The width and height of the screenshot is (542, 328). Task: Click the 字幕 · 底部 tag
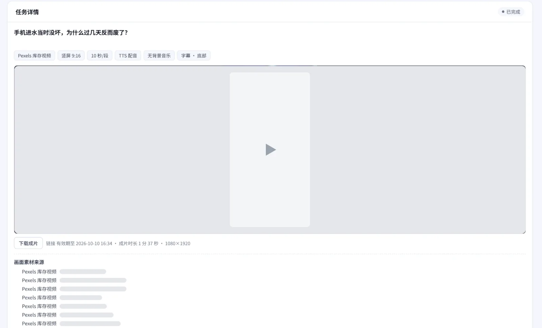point(194,56)
